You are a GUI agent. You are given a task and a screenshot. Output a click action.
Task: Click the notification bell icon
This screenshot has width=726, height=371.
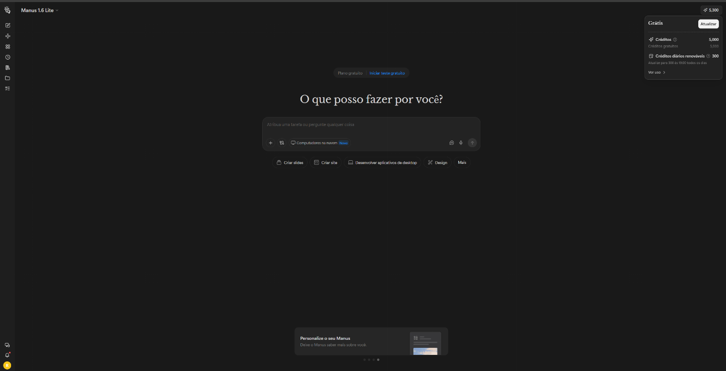pos(7,355)
